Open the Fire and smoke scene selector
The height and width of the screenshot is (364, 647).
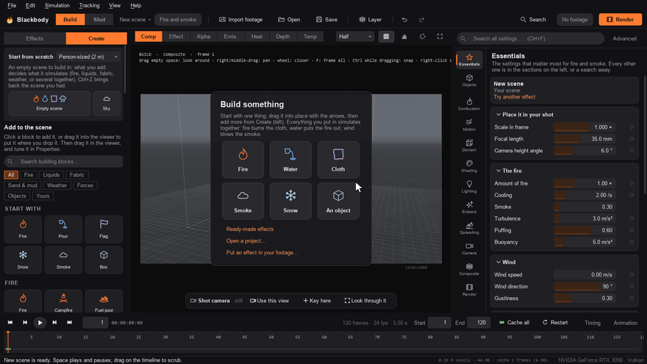pos(178,19)
